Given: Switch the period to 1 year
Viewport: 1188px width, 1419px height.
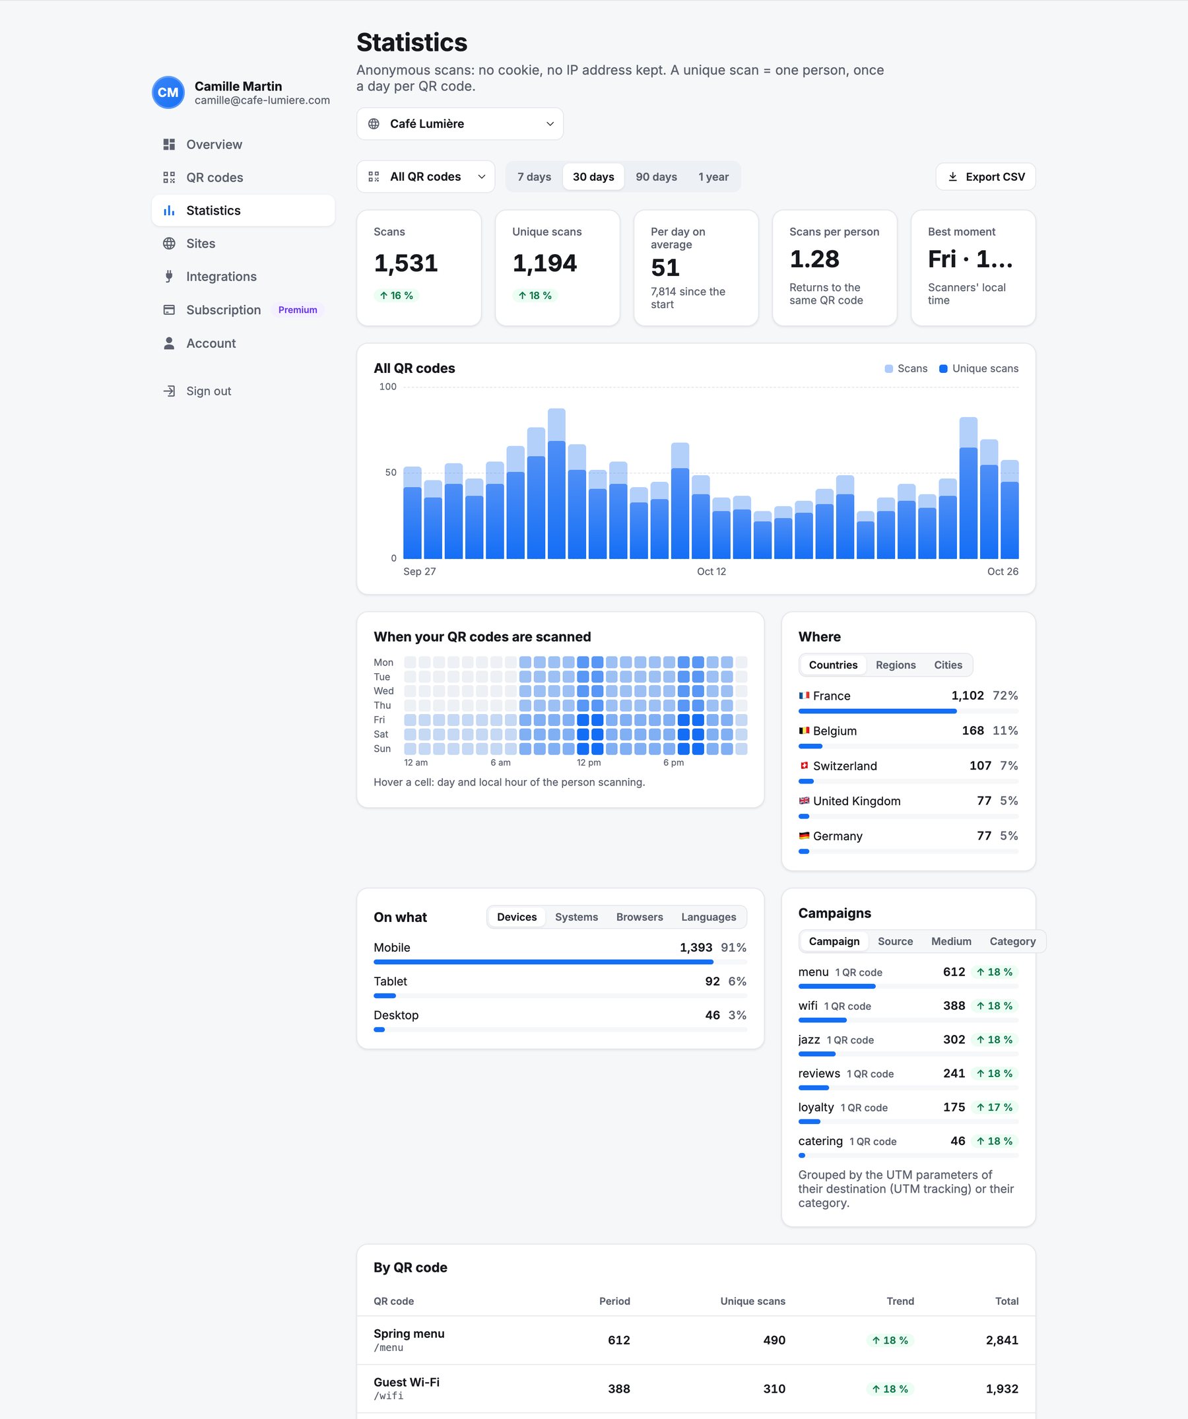Looking at the screenshot, I should click(x=713, y=177).
